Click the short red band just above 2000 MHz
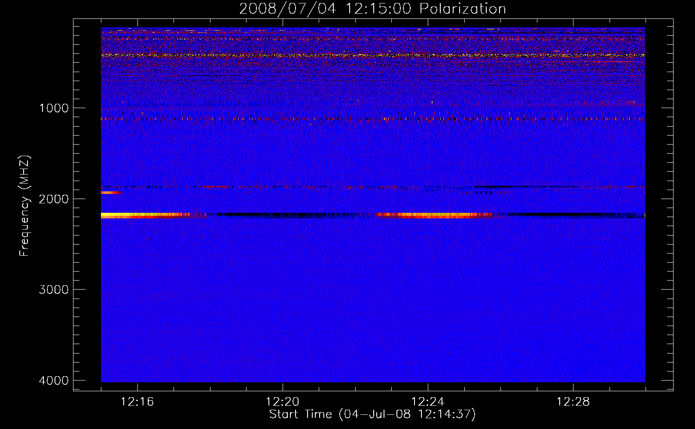The image size is (695, 429). 112,193
